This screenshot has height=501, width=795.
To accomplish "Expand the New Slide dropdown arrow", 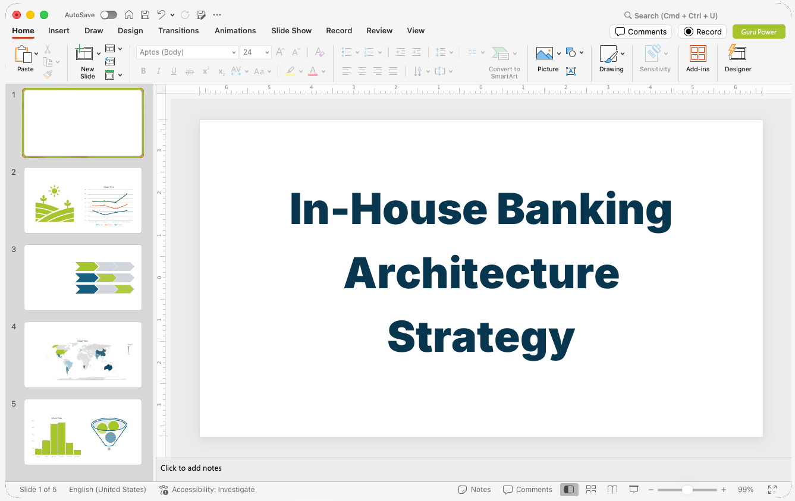I will (98, 53).
